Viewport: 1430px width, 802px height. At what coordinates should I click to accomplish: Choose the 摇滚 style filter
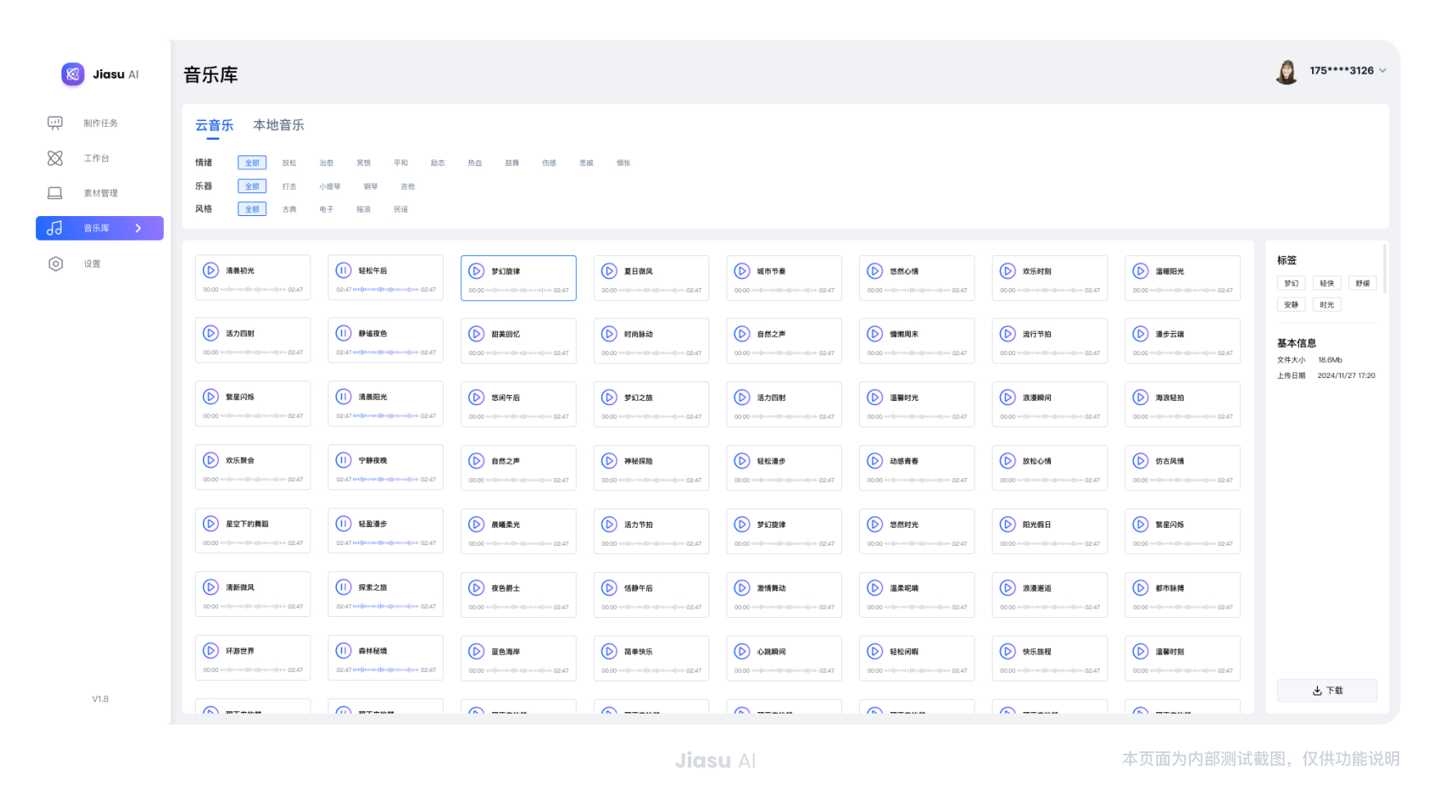(363, 210)
